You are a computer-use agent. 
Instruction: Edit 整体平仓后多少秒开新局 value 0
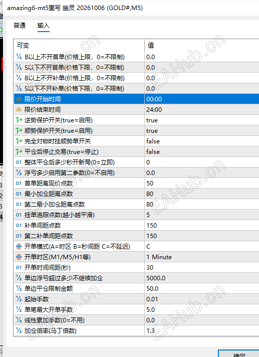click(202, 162)
